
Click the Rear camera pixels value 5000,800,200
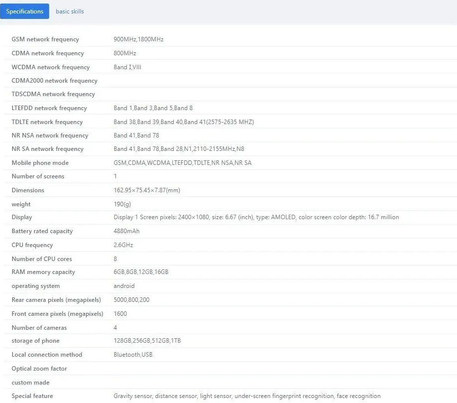131,300
